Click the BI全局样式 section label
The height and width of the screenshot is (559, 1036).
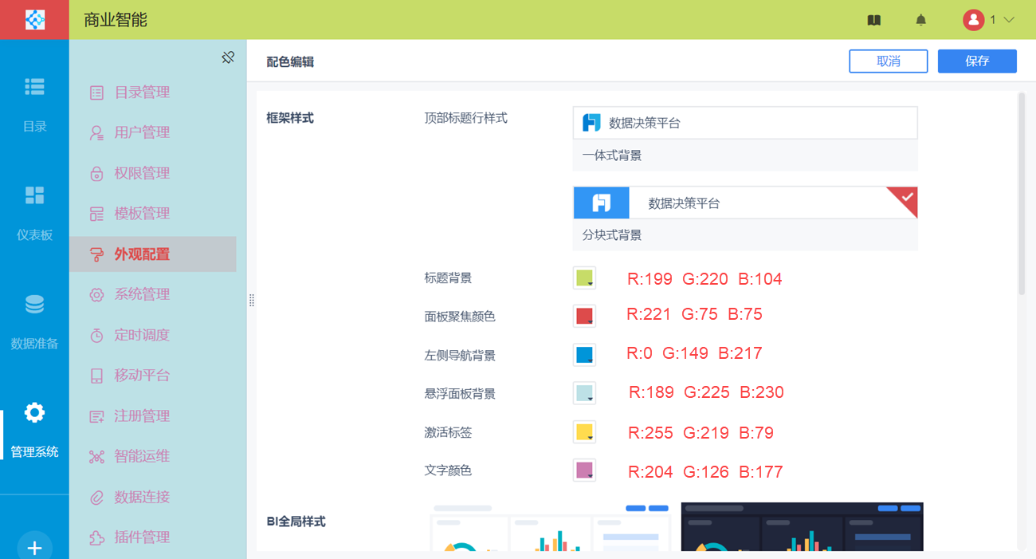296,522
